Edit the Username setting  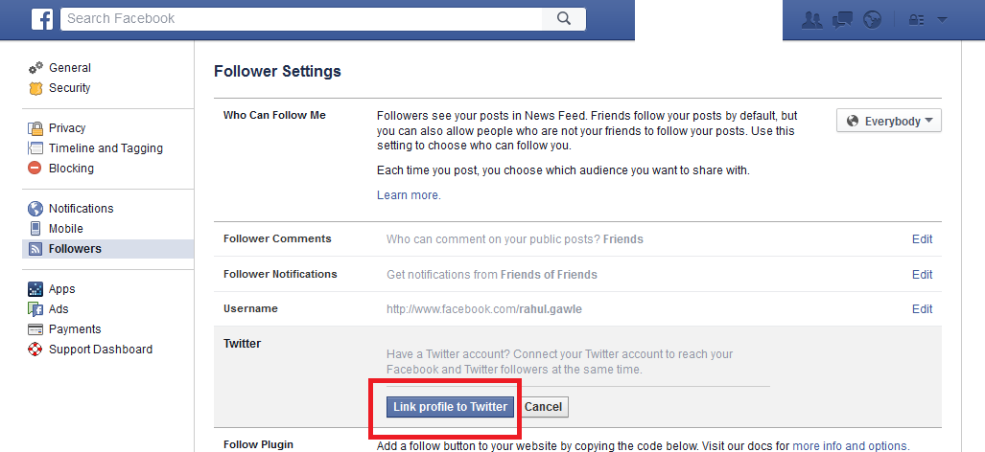922,309
